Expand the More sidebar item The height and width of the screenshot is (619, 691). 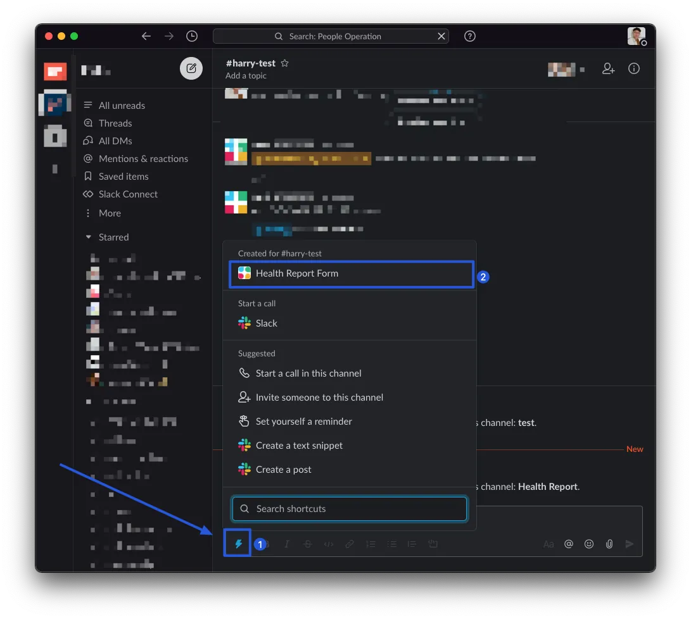click(110, 213)
